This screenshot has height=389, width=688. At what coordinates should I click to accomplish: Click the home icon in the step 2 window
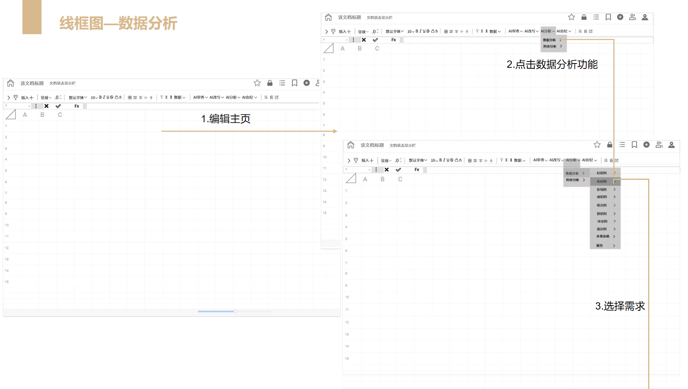coord(329,17)
